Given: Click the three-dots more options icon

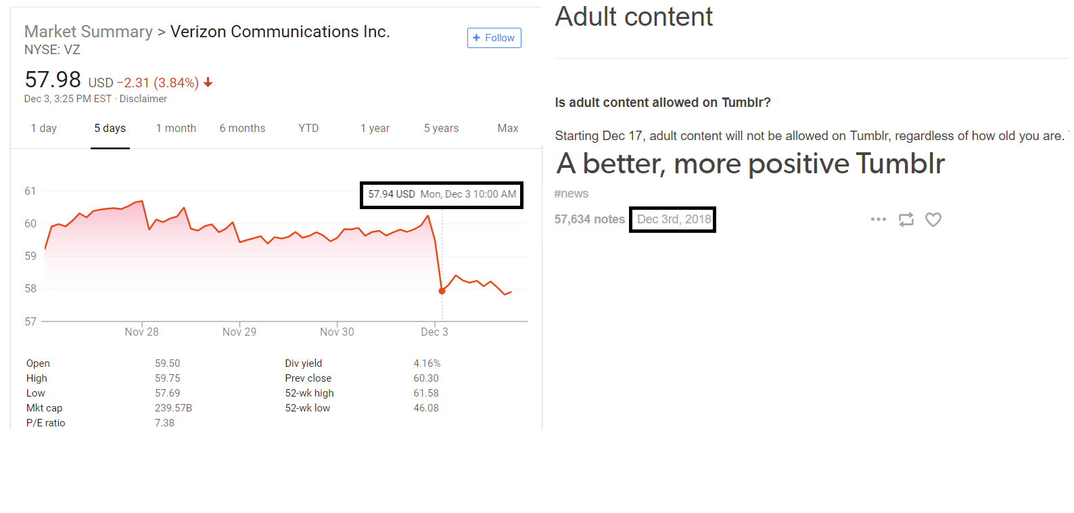Looking at the screenshot, I should 878,219.
